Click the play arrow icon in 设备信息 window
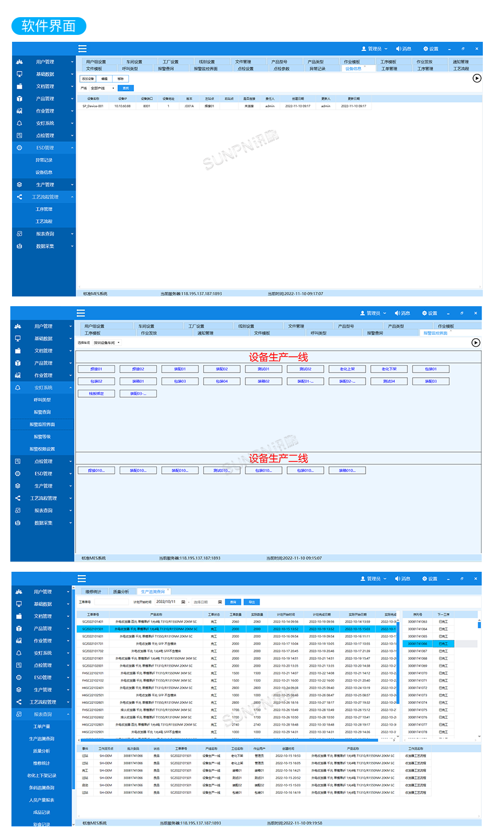 477,78
